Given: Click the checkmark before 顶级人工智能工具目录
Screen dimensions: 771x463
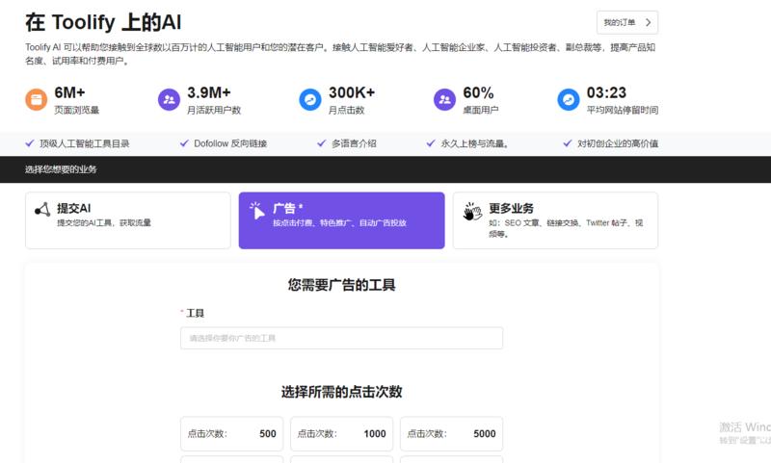Looking at the screenshot, I should click(x=30, y=143).
